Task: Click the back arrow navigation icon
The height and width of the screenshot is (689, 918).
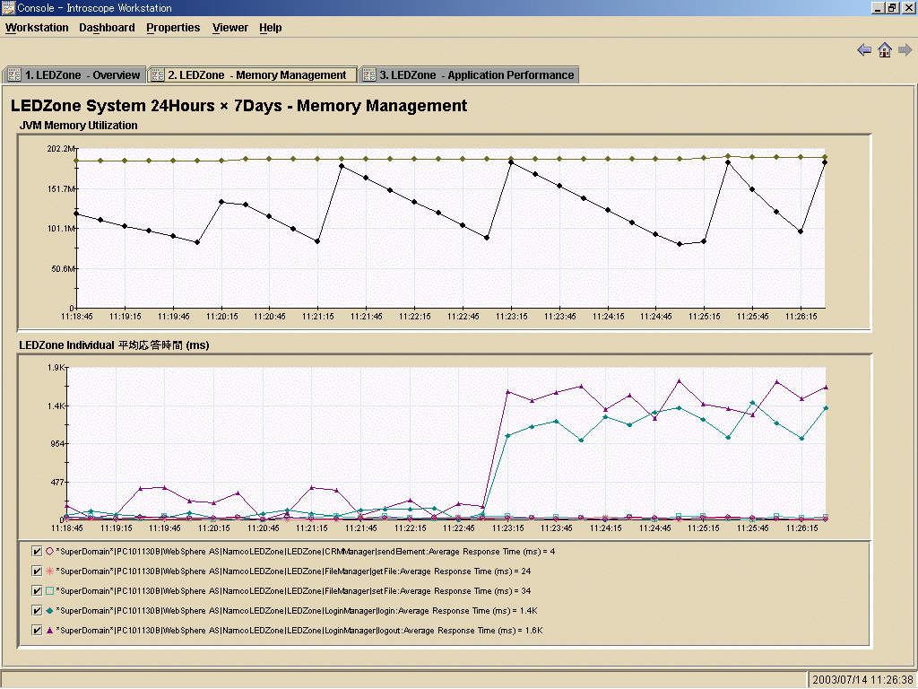Action: pyautogui.click(x=864, y=50)
